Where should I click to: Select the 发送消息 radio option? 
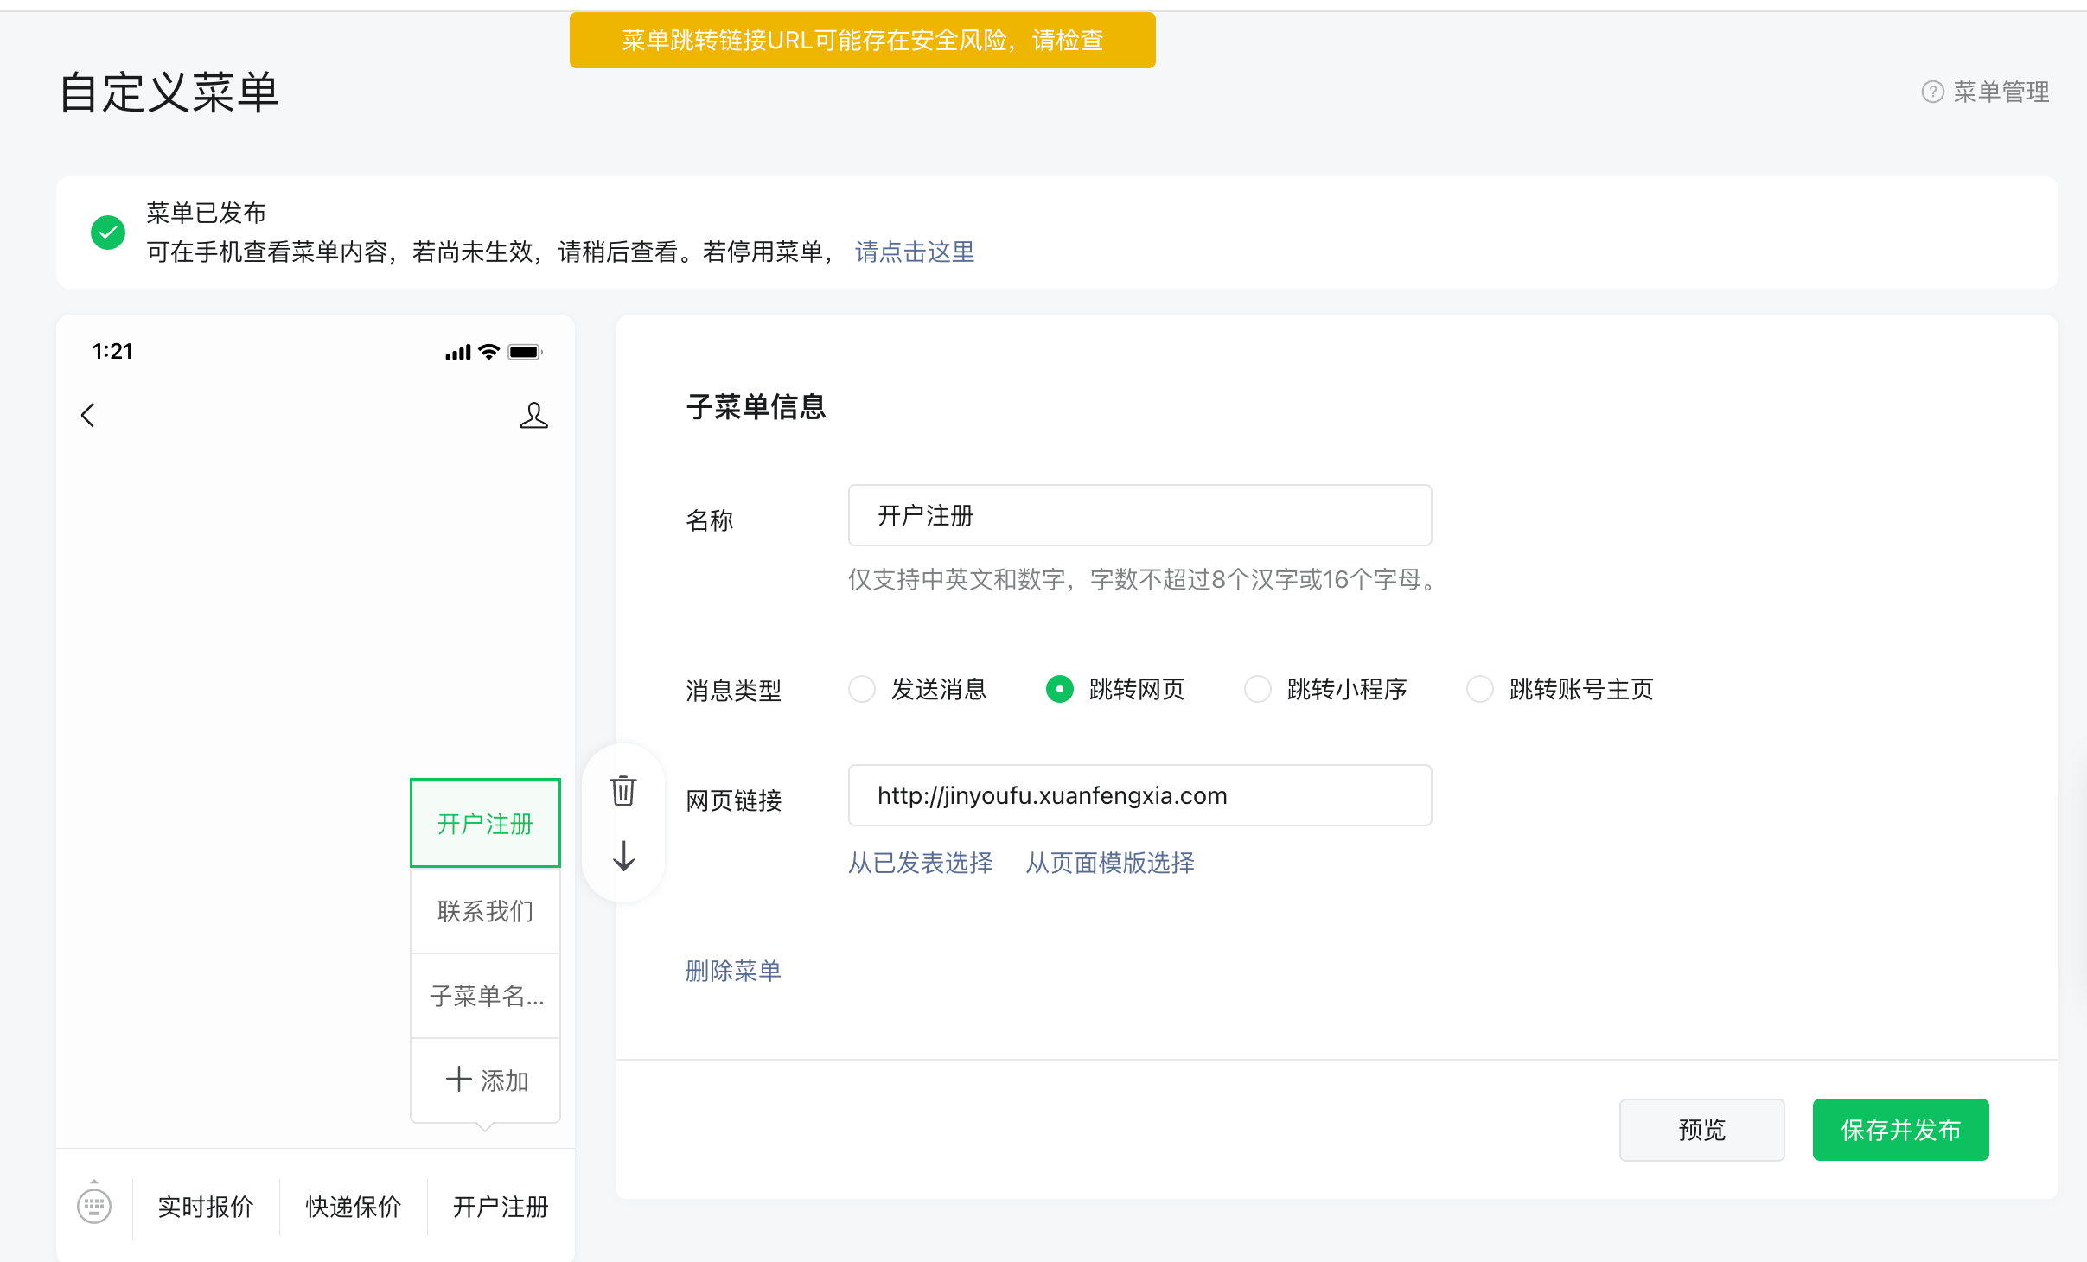click(862, 689)
